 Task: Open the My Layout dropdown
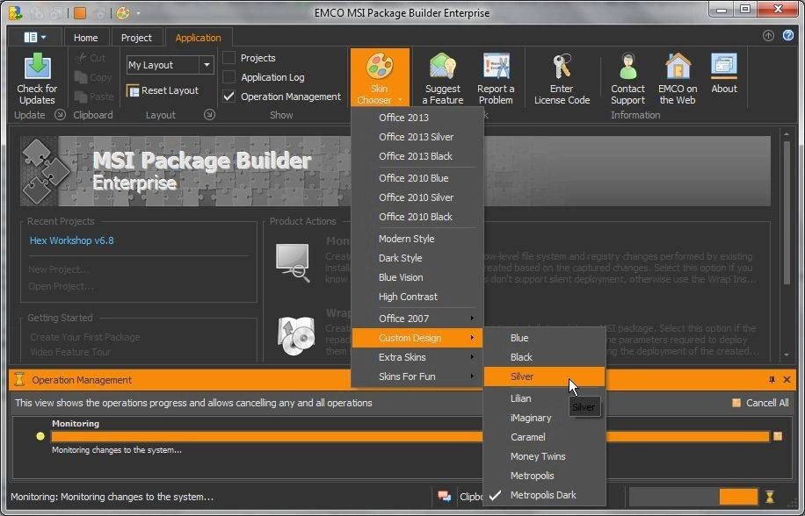[x=207, y=65]
